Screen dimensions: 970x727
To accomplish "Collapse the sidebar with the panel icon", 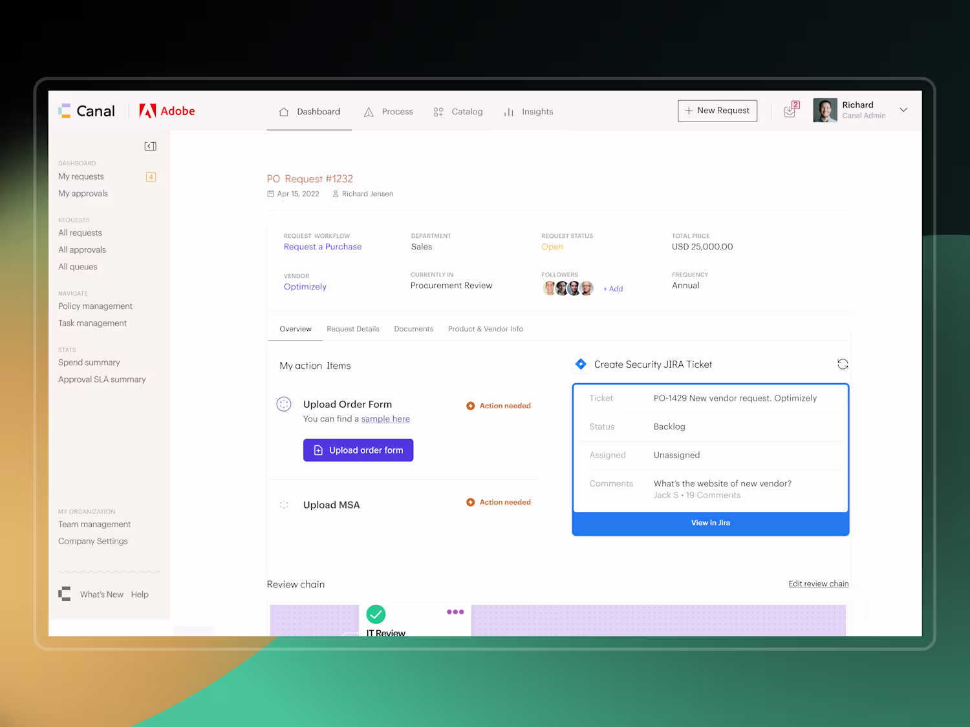I will [x=150, y=146].
